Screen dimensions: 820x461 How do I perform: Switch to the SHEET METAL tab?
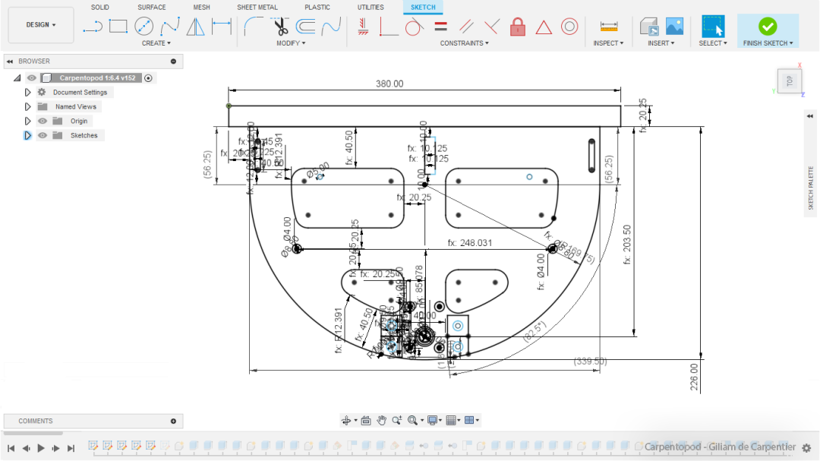257,8
